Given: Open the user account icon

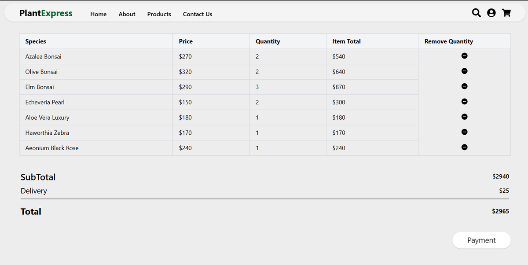Looking at the screenshot, I should (491, 13).
